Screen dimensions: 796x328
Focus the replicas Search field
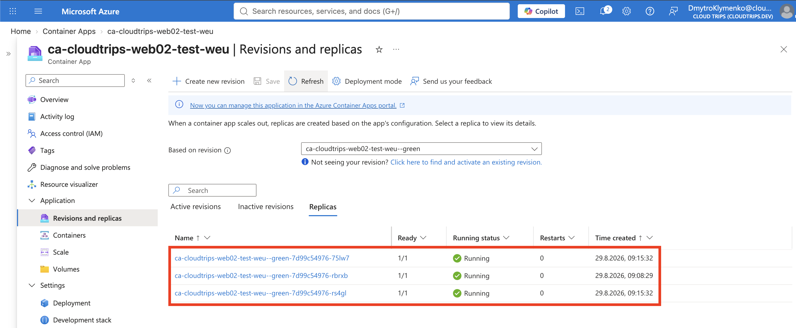pos(212,190)
